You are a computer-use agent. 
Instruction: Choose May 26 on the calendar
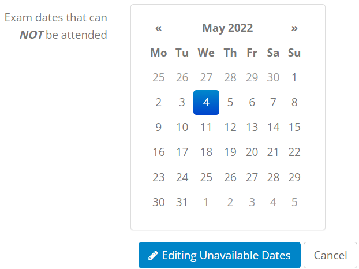click(x=230, y=177)
